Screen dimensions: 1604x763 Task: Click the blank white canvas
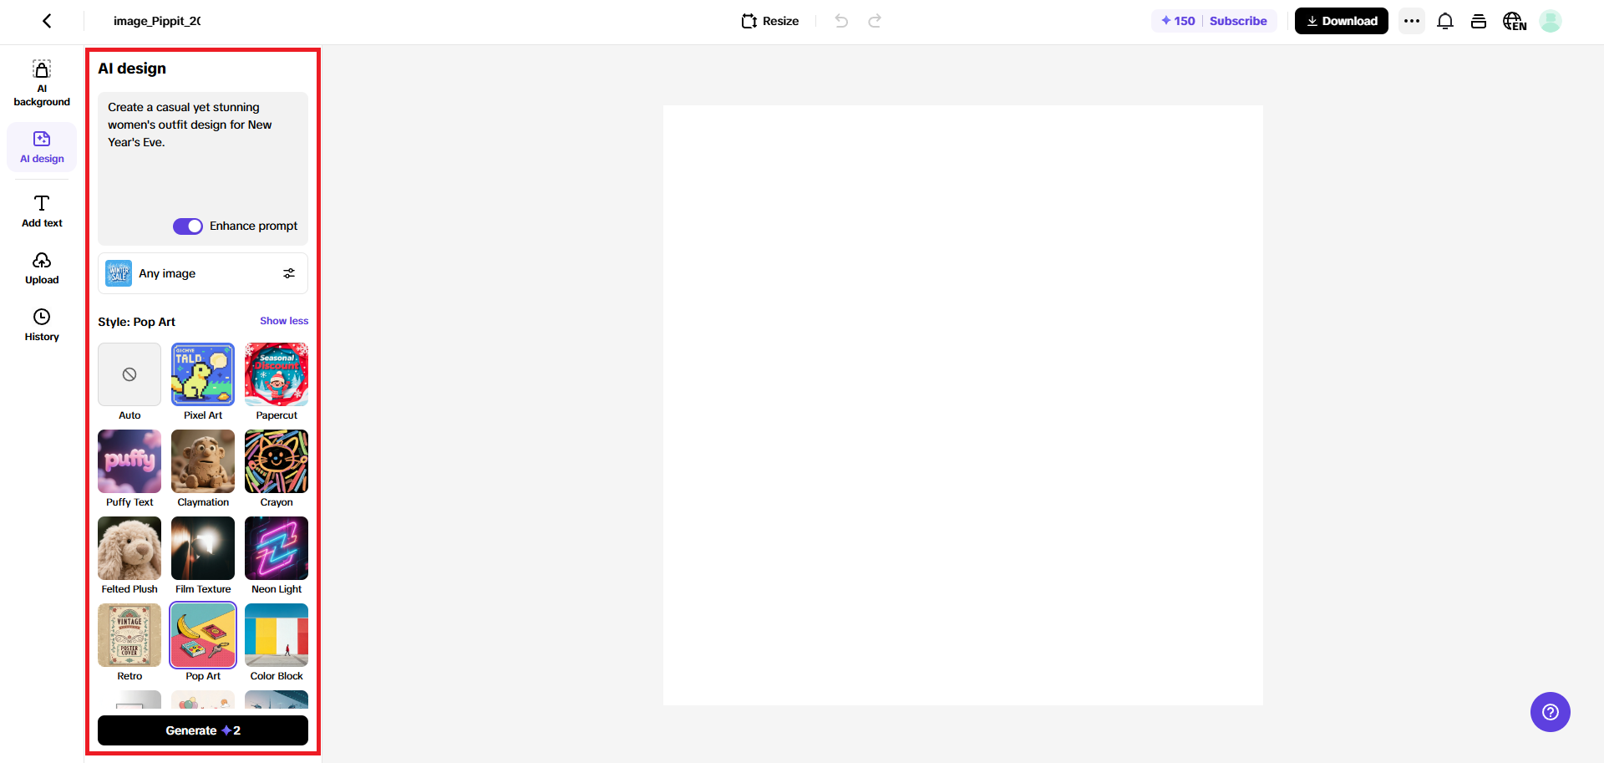963,405
